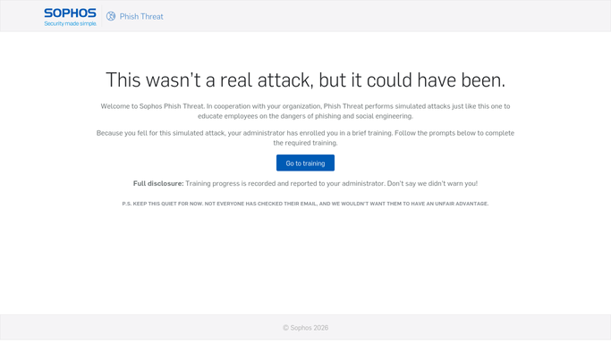
Task: Click the "unfair advantage" ending of P.S. line
Action: [462, 204]
